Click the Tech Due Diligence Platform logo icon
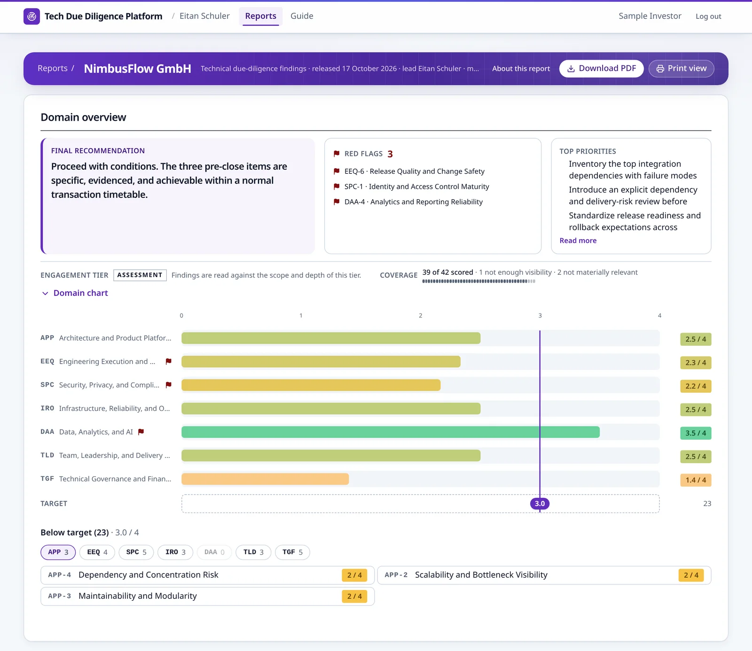 tap(31, 16)
